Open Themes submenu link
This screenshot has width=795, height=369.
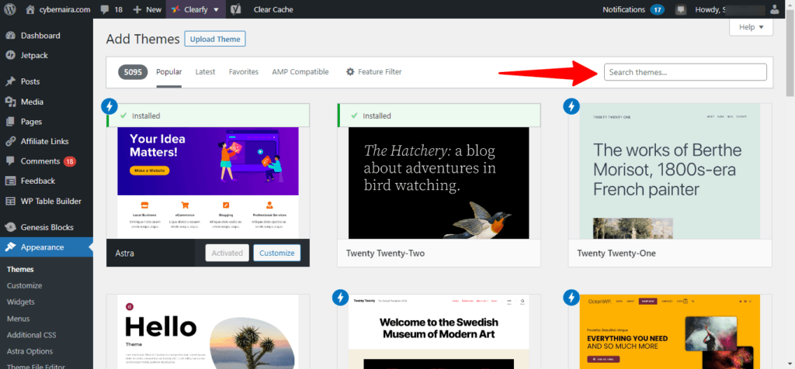tap(20, 269)
